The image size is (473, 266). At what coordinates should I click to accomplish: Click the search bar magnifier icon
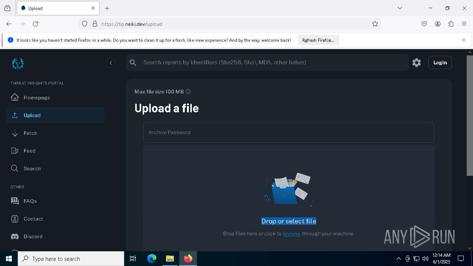[133, 62]
